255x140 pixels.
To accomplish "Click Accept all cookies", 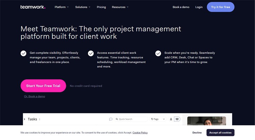I will (220, 133).
